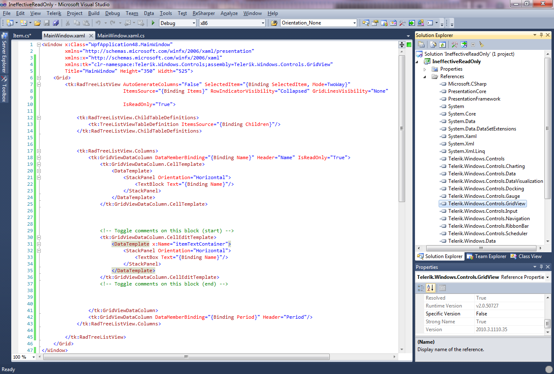Screen dimensions: 554x374
Task: Click Refresh icon in Solution Explorer toolbar
Action: click(x=442, y=44)
